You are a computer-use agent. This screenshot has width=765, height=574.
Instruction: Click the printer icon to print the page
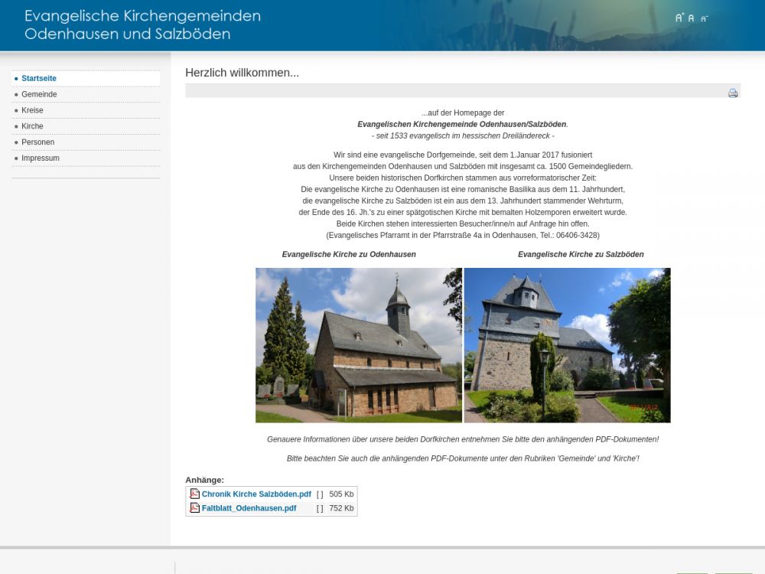click(733, 93)
